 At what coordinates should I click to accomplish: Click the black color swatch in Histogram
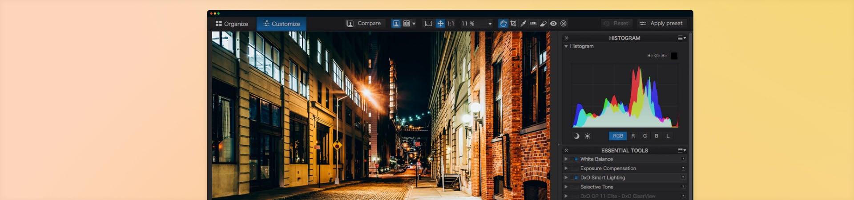pos(674,56)
